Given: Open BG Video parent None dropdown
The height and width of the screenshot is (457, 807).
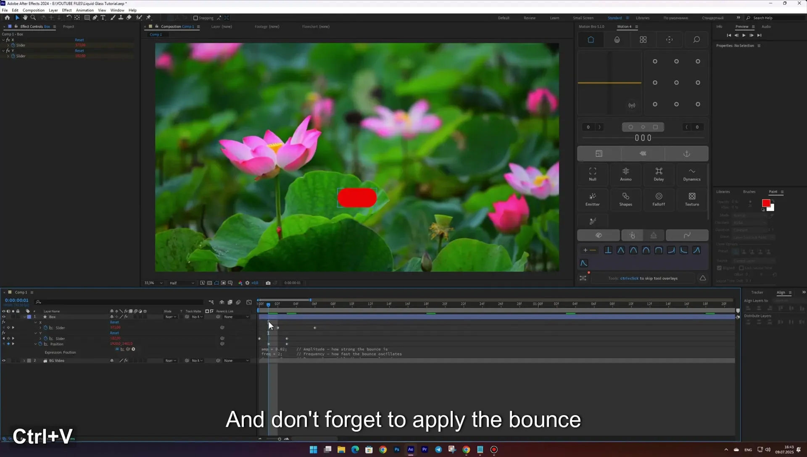Looking at the screenshot, I should pyautogui.click(x=236, y=361).
